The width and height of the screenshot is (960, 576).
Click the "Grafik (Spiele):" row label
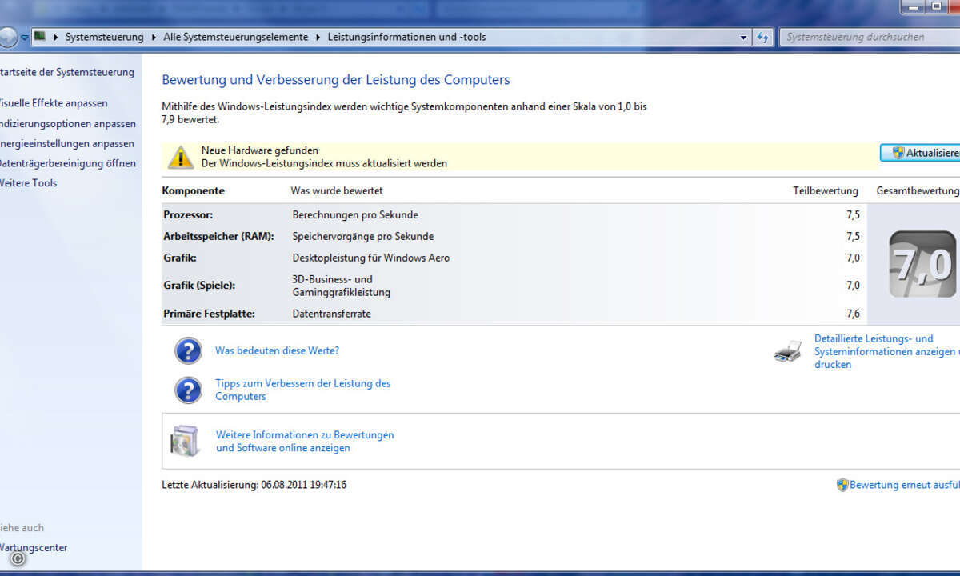199,286
